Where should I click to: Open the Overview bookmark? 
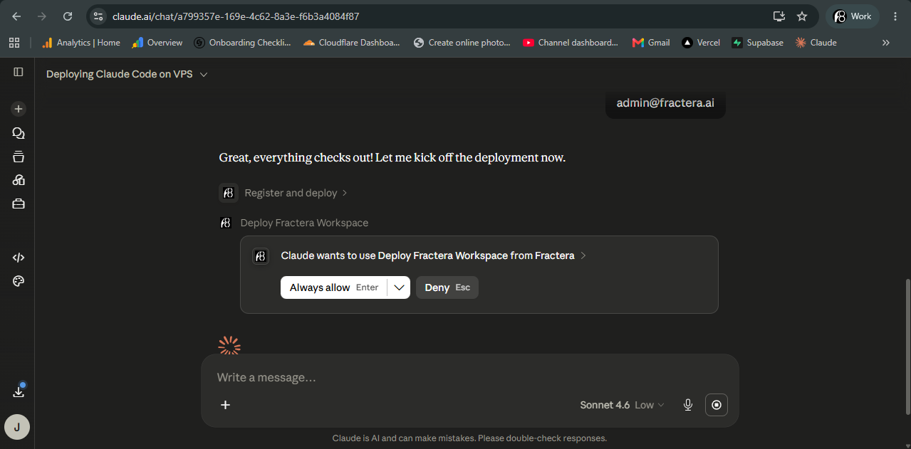[157, 43]
